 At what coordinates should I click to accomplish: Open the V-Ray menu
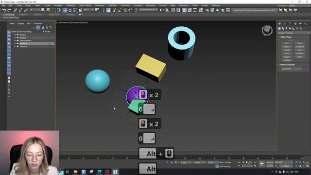(x=195, y=5)
